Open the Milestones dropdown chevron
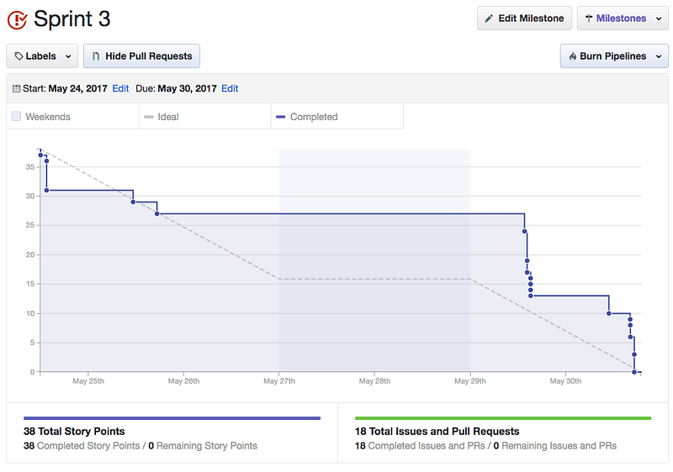Image resolution: width=673 pixels, height=472 pixels. click(659, 18)
